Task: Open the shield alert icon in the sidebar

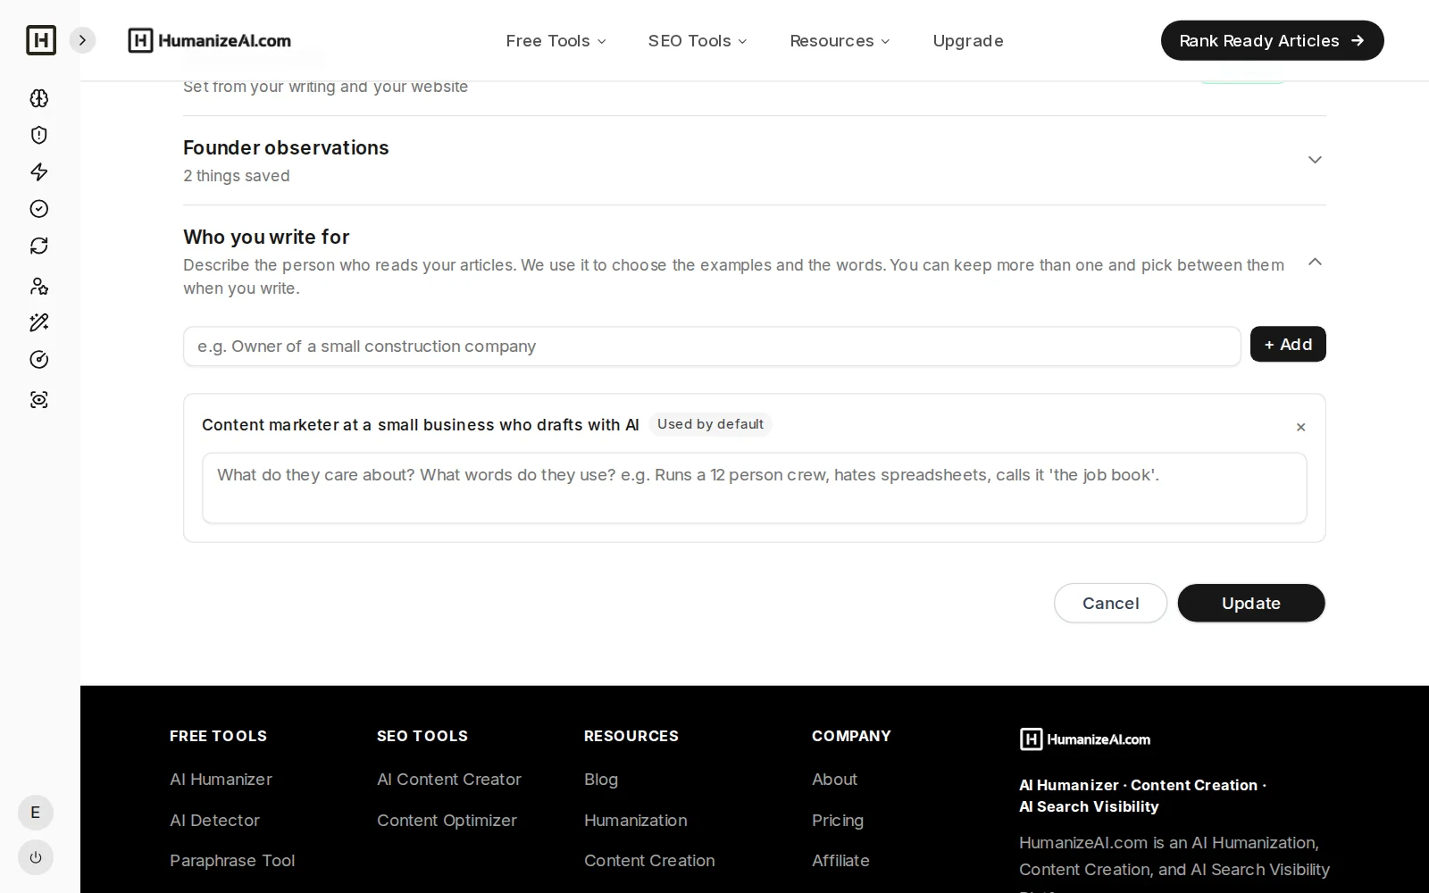Action: [39, 135]
